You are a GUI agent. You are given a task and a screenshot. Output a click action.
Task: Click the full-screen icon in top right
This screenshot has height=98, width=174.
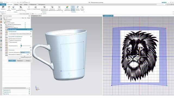168,4
